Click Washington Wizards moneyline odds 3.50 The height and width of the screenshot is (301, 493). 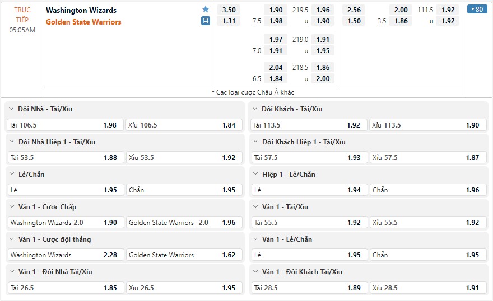pyautogui.click(x=229, y=10)
